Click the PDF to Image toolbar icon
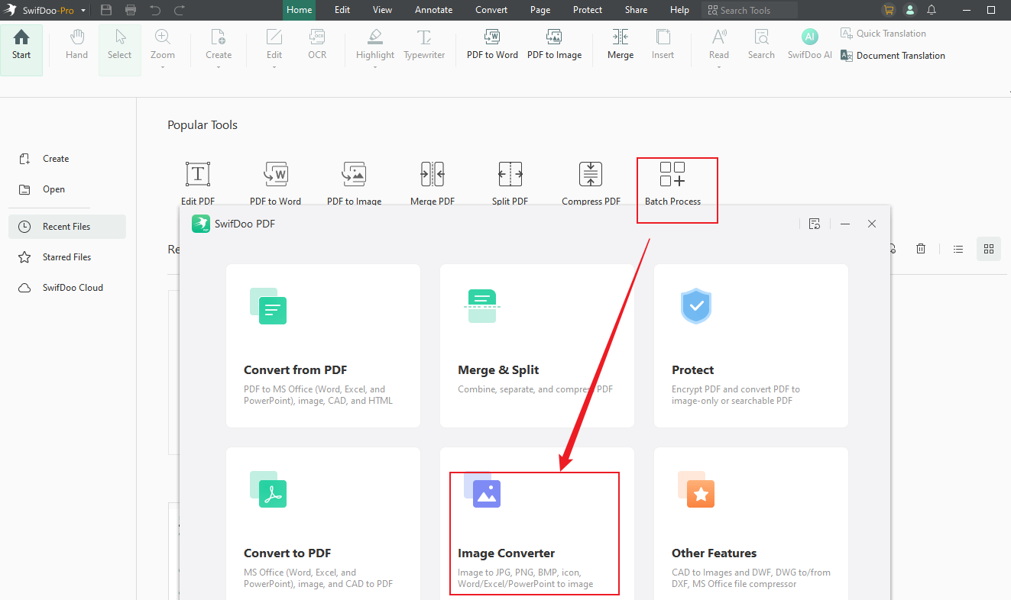The height and width of the screenshot is (600, 1011). tap(554, 44)
